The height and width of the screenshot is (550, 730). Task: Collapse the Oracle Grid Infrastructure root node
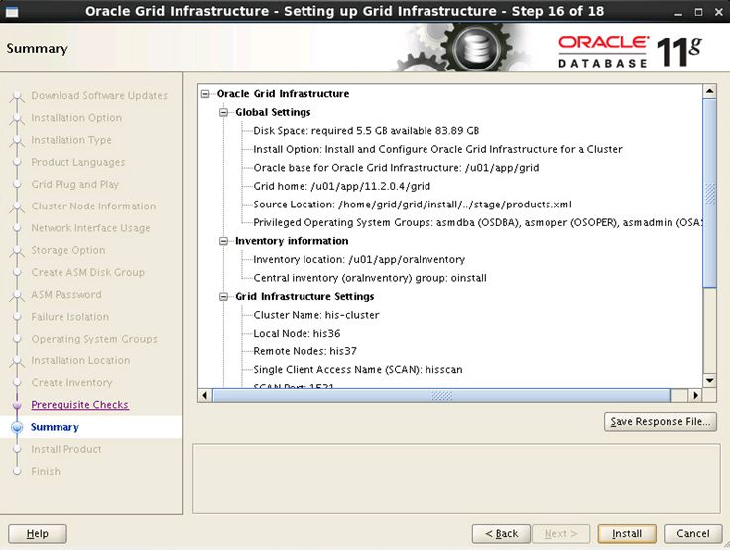(205, 94)
